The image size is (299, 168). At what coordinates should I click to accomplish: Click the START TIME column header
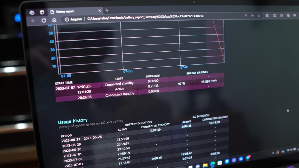(64, 83)
